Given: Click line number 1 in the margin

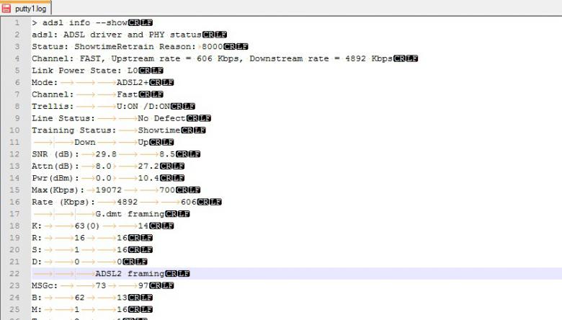Looking at the screenshot, I should [x=15, y=23].
